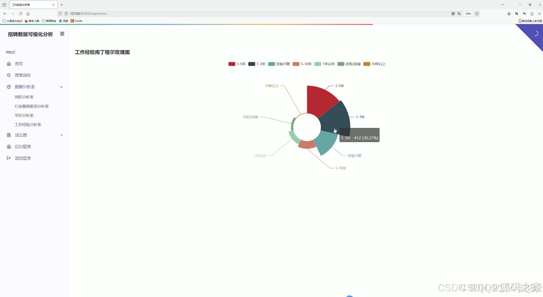The height and width of the screenshot is (297, 543).
Task: Open 学历分析表 in the sidebar
Action: pyautogui.click(x=24, y=116)
